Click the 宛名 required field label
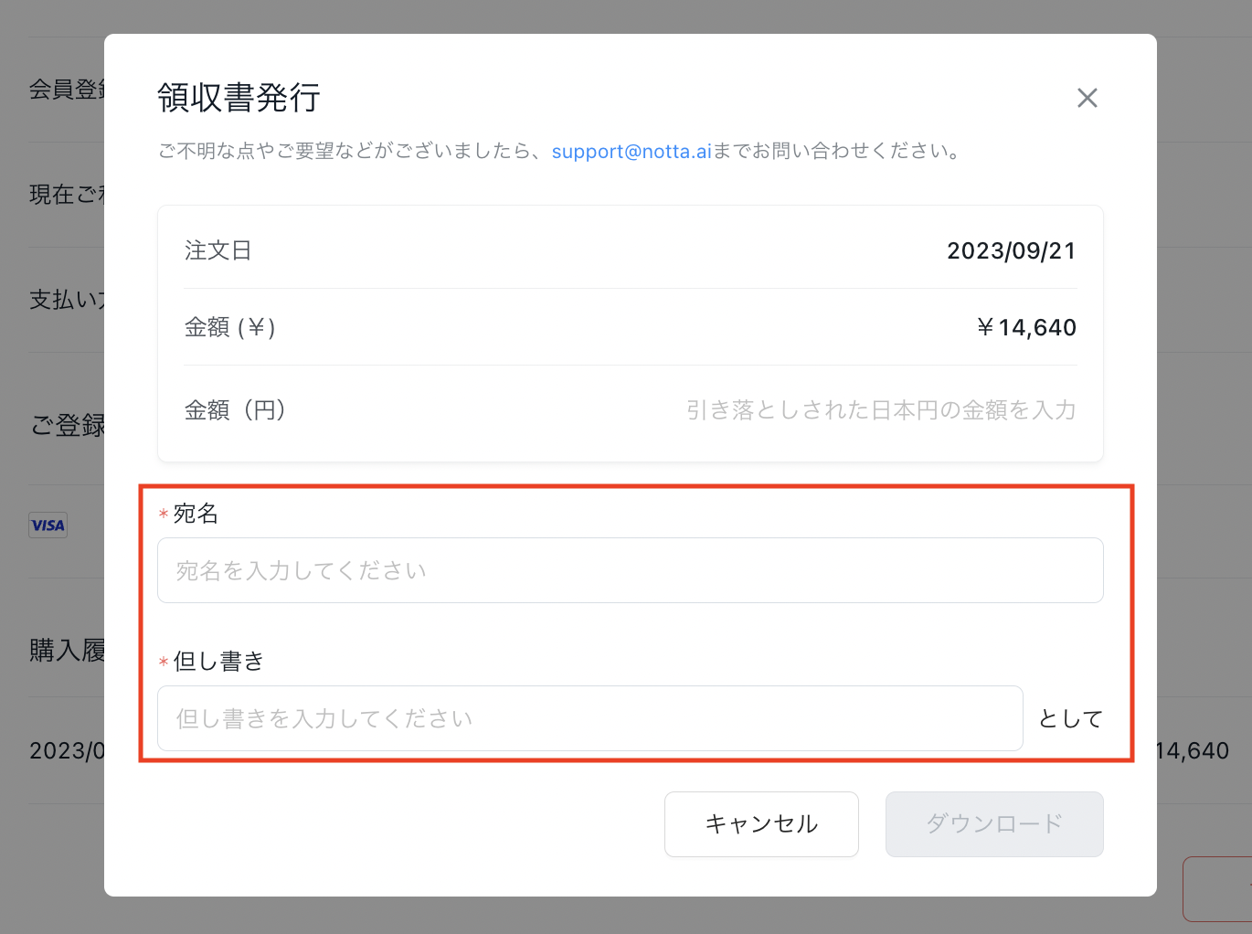Screen dimensions: 1252x934 [x=196, y=514]
